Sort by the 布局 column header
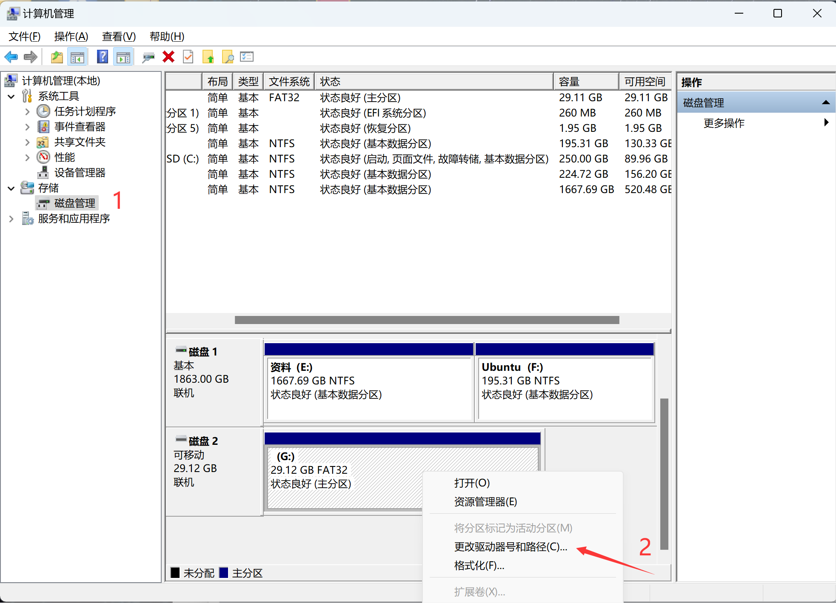 tap(217, 81)
